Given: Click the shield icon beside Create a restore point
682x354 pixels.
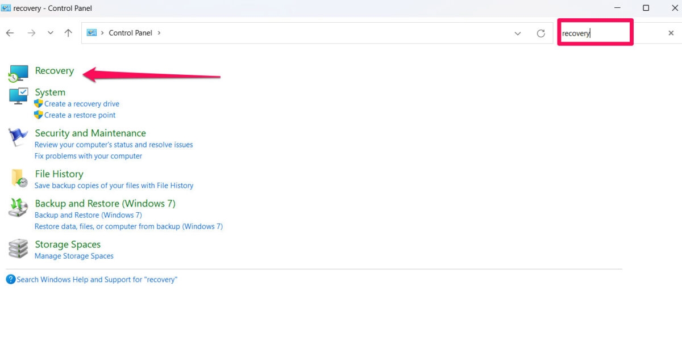Looking at the screenshot, I should [38, 115].
